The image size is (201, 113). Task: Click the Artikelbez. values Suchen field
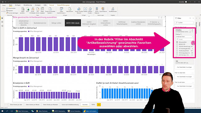pos(185,39)
